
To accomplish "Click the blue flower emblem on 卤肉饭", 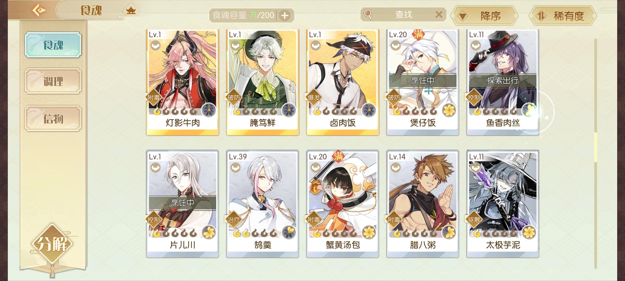I will [369, 110].
